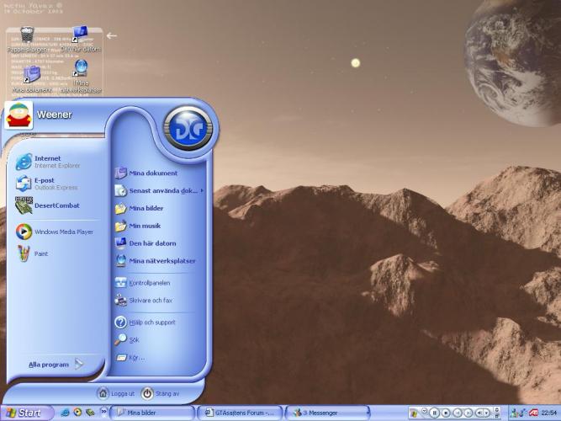Click the Logga ut button
The image size is (561, 421).
[x=116, y=393]
